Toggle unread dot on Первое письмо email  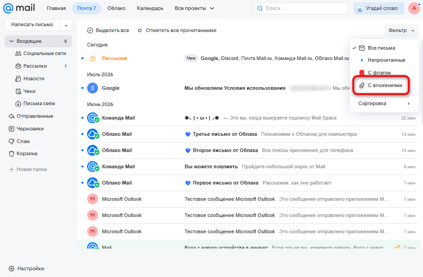[x=82, y=183]
